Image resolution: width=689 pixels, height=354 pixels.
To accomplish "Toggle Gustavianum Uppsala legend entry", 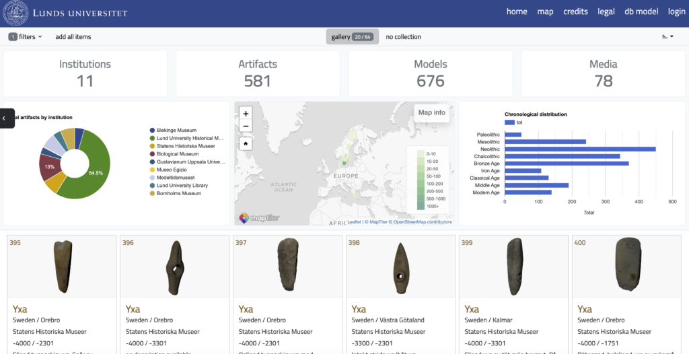I will coord(187,162).
